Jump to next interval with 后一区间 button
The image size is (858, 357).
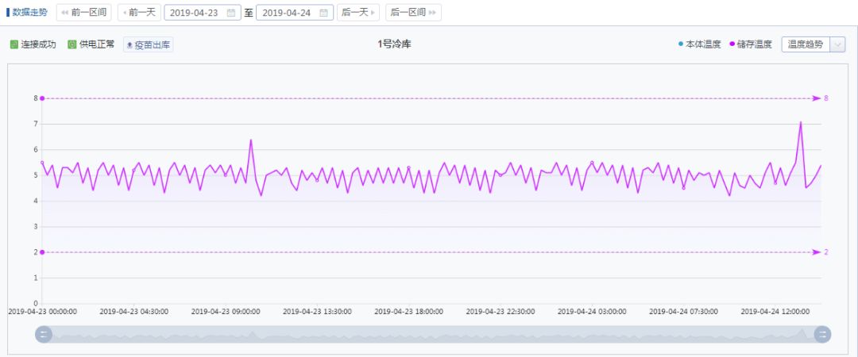pos(413,12)
